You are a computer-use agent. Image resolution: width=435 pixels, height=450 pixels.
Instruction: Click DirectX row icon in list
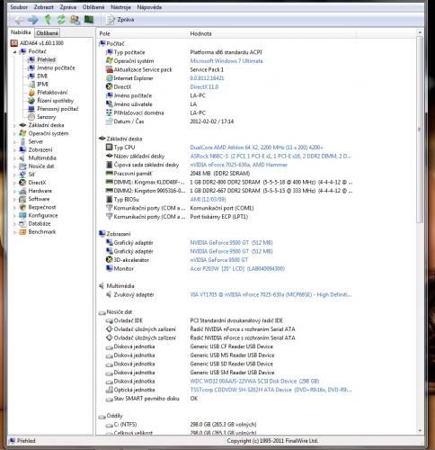click(x=110, y=86)
